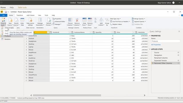This screenshot has height=103, width=183.
Task: Expand the Append Queries dropdown
Action: pos(145,21)
